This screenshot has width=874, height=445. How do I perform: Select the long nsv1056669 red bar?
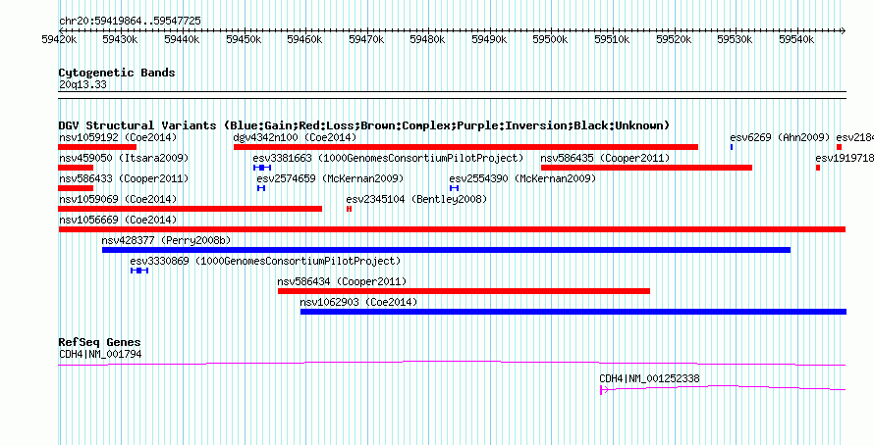click(452, 229)
